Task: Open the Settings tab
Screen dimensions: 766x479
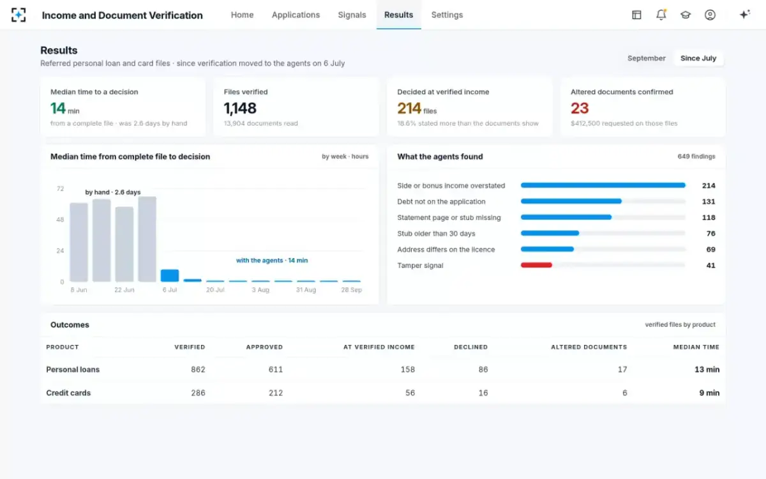Action: pyautogui.click(x=447, y=15)
